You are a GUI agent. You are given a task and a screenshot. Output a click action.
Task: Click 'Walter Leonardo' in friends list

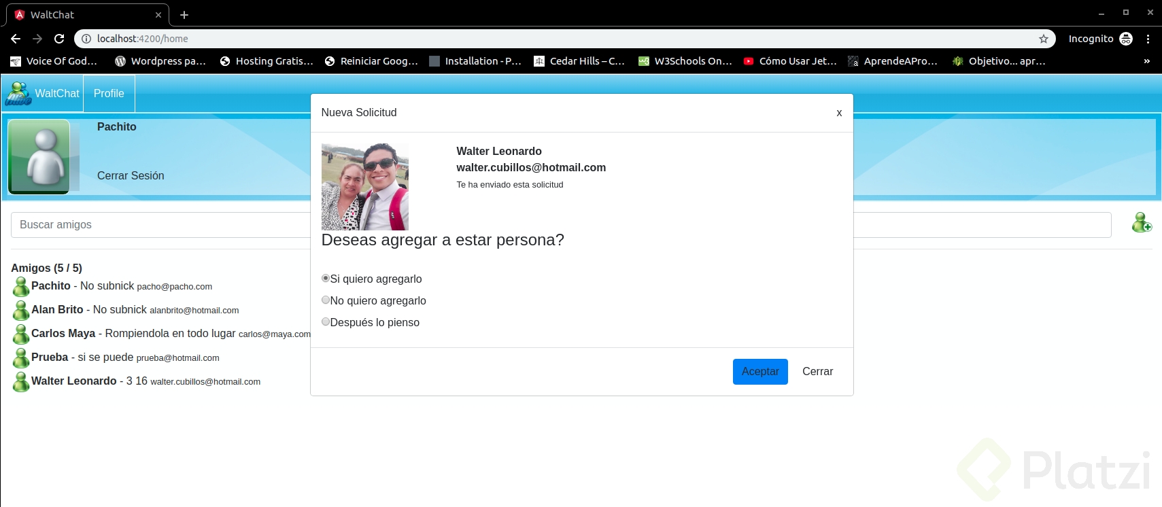tap(74, 381)
